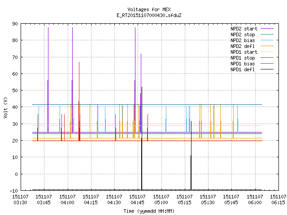Click the x-axis tick label 03:45
287x215 pixels.
[x=43, y=202]
